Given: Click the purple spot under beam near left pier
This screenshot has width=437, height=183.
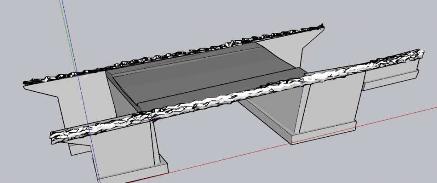Looking at the screenshot, I should (155, 120).
